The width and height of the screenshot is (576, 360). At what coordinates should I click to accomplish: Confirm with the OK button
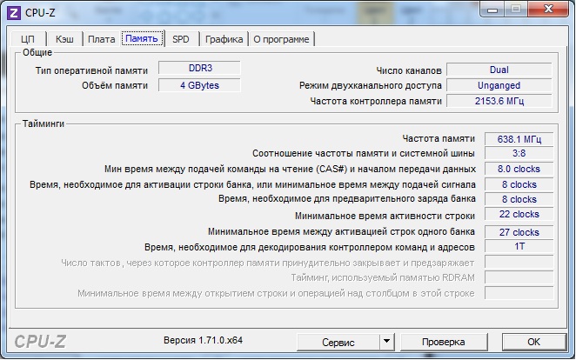tap(533, 342)
